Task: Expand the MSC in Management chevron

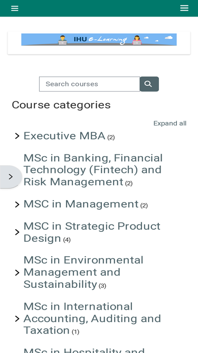Action: tap(17, 205)
